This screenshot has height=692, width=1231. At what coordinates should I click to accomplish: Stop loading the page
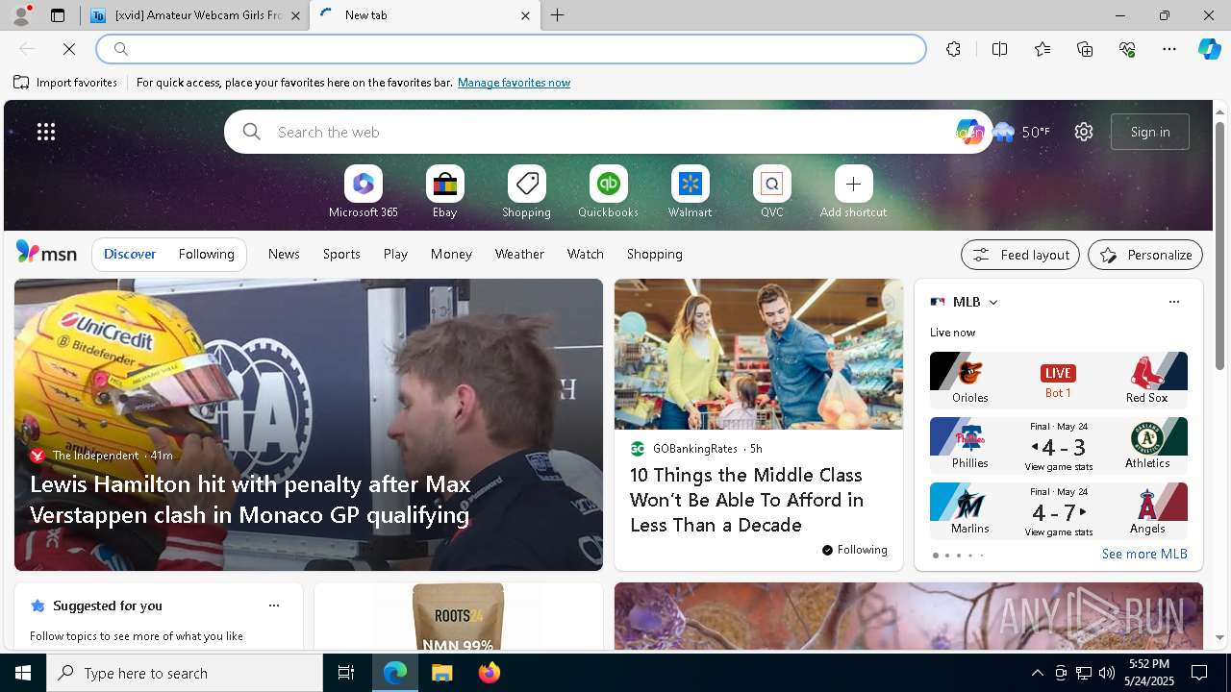click(x=69, y=49)
